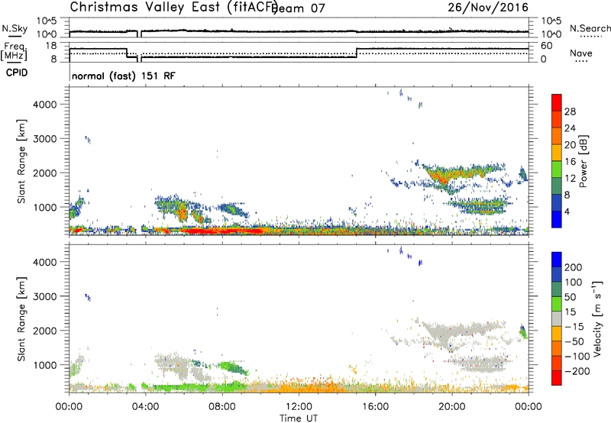Click the 'N.Search' legend label
611x423 pixels.
(590, 28)
